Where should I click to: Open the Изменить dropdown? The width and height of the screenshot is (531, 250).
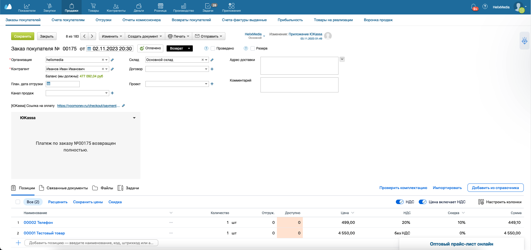pos(112,36)
